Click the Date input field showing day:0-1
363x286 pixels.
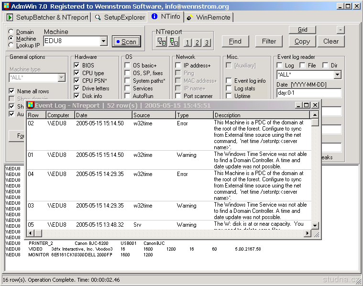point(308,93)
